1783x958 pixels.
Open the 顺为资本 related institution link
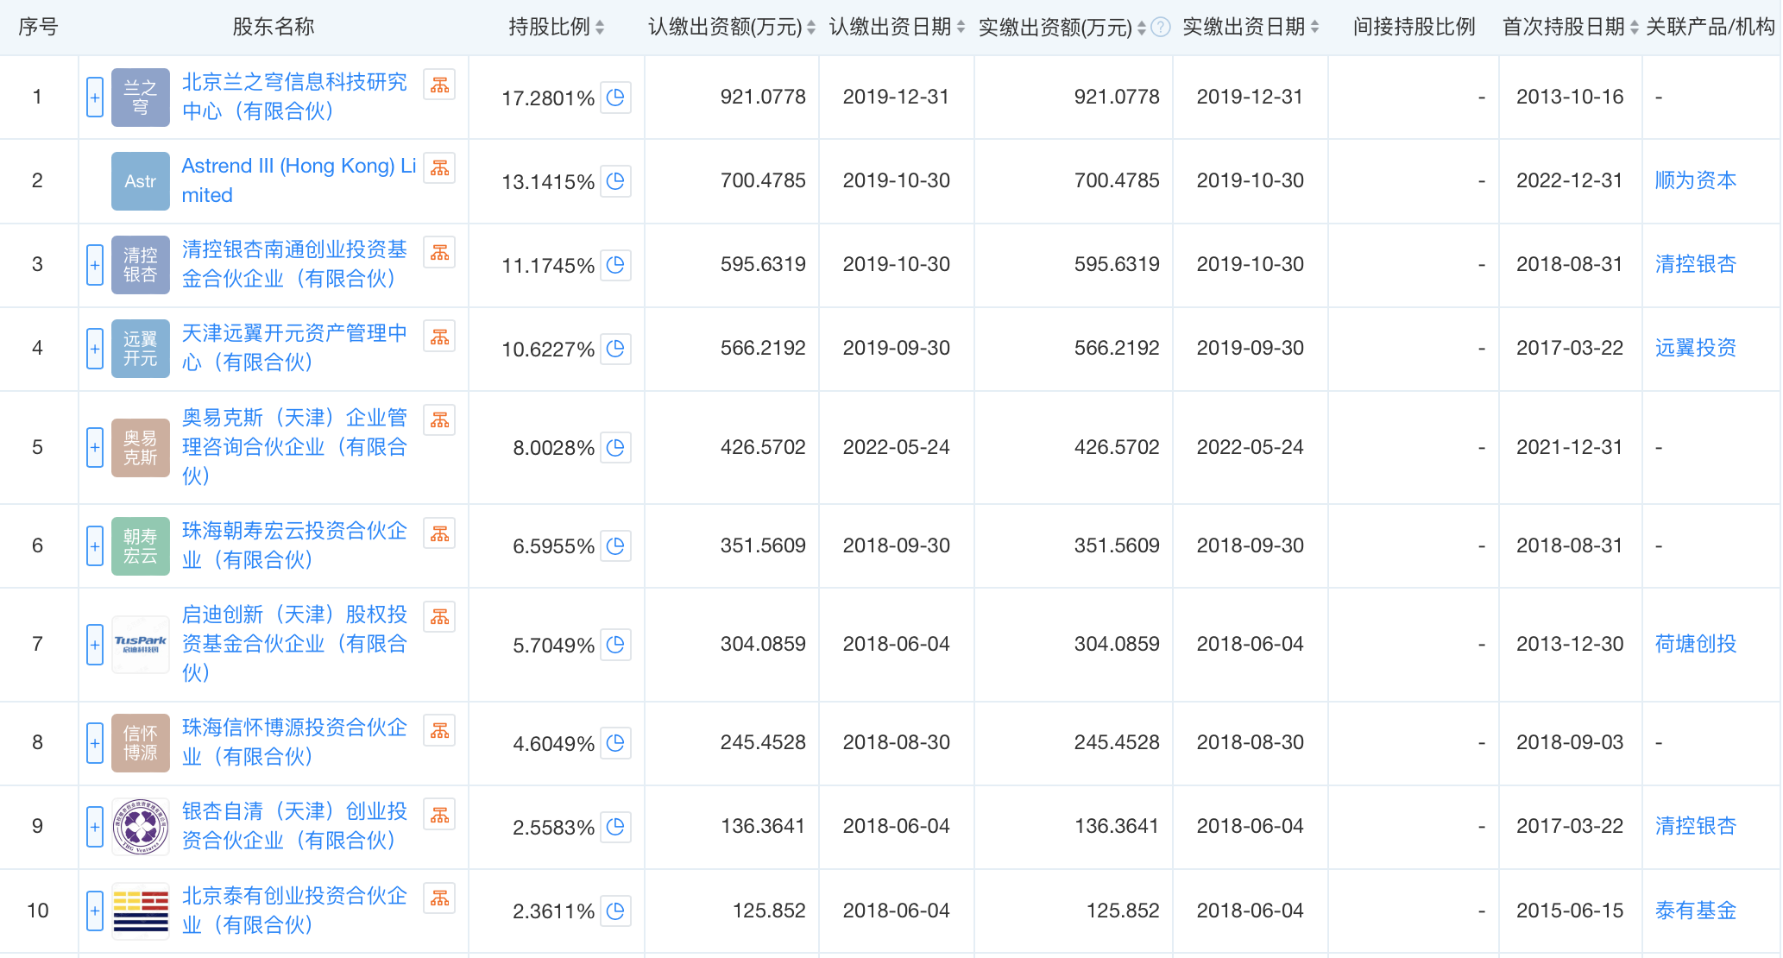[1695, 180]
